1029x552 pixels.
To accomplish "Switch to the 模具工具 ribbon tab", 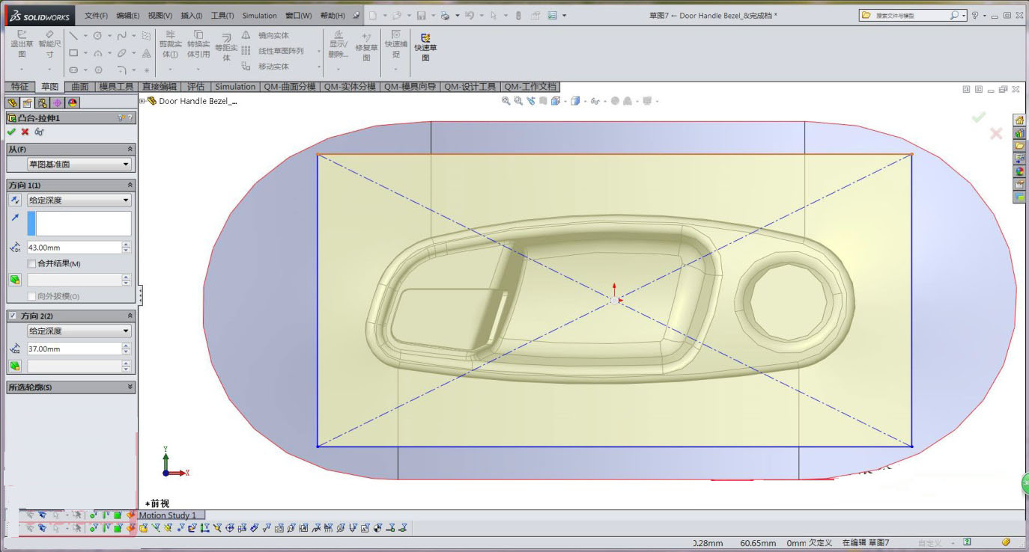I will coord(116,87).
